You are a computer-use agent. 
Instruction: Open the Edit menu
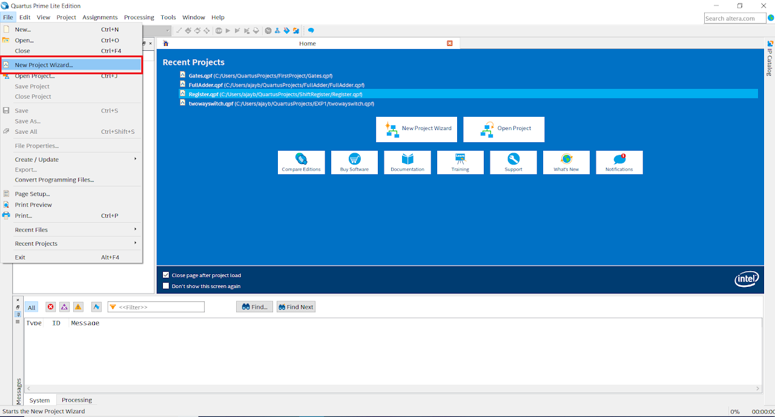tap(25, 17)
